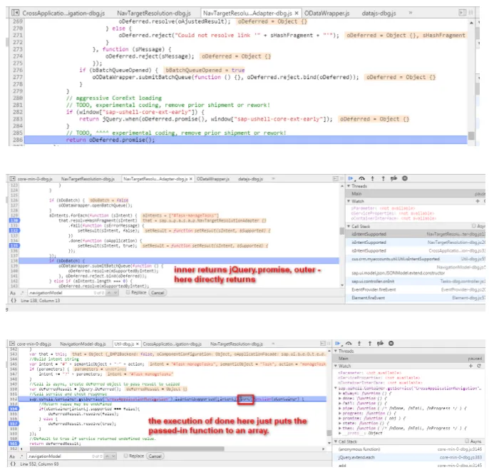Show the debugger pane icon in the line 286 view
Screen dimensions: 489x472
click(x=462, y=13)
